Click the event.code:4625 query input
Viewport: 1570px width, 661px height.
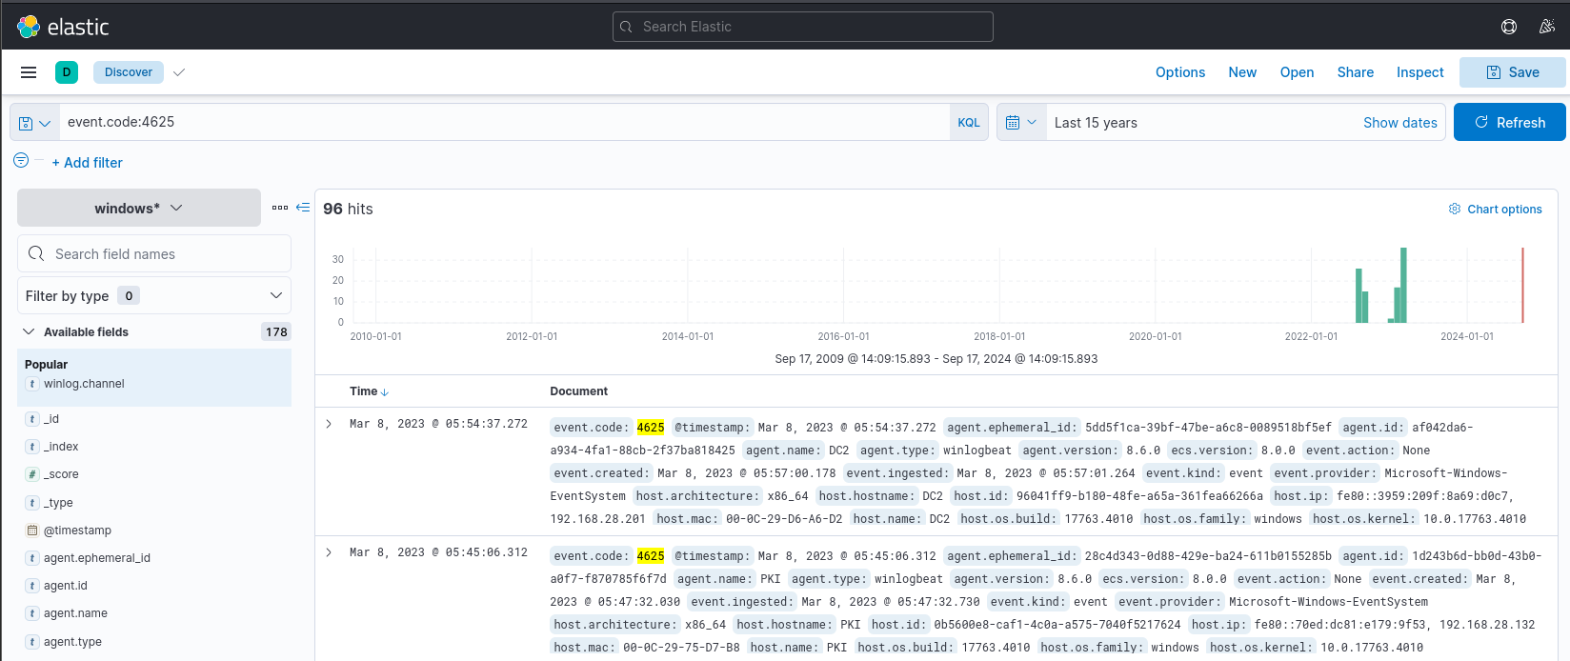(505, 122)
